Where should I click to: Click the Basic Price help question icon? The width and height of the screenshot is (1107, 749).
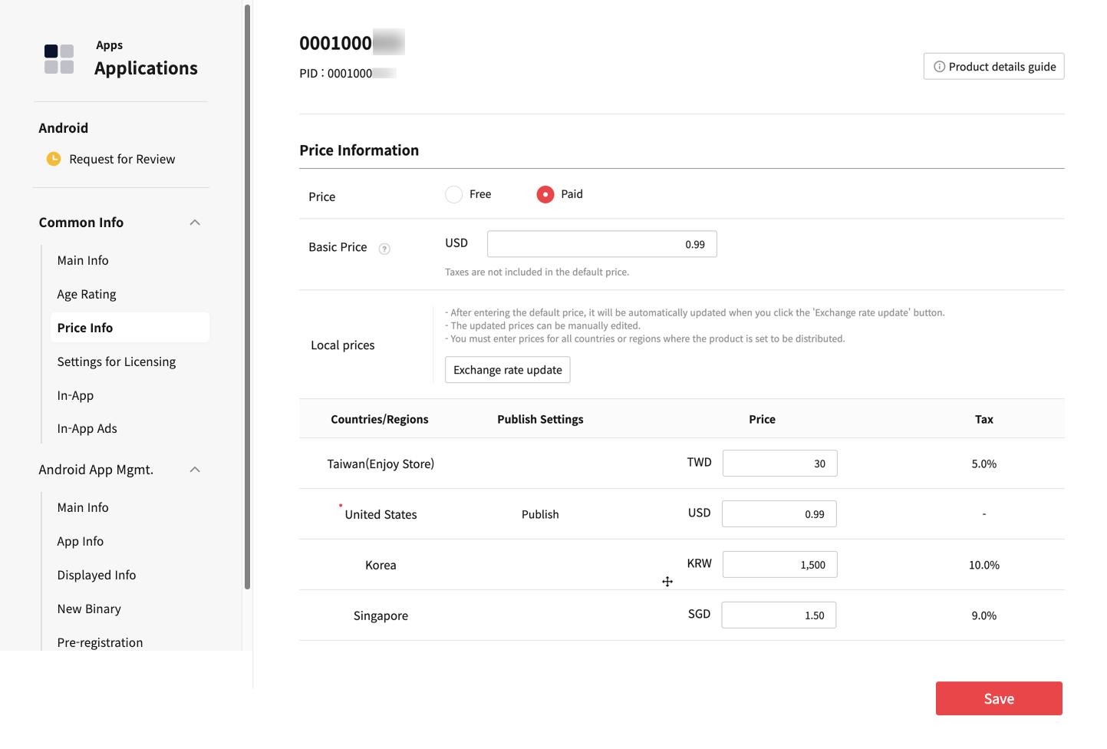(384, 249)
